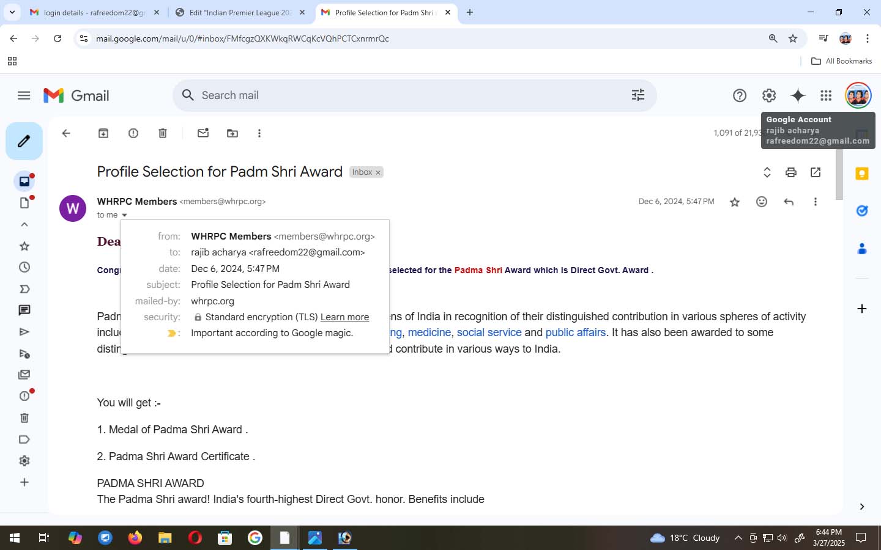Follow the social service link
881x550 pixels.
[x=489, y=332]
